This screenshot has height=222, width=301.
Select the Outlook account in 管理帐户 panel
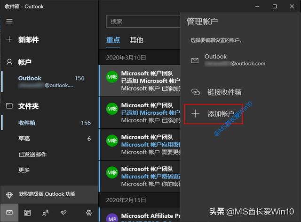[x=240, y=60]
